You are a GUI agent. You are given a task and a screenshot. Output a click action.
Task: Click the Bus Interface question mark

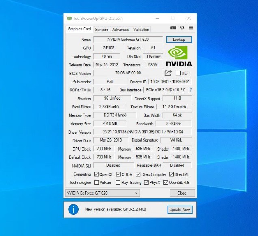(191, 90)
